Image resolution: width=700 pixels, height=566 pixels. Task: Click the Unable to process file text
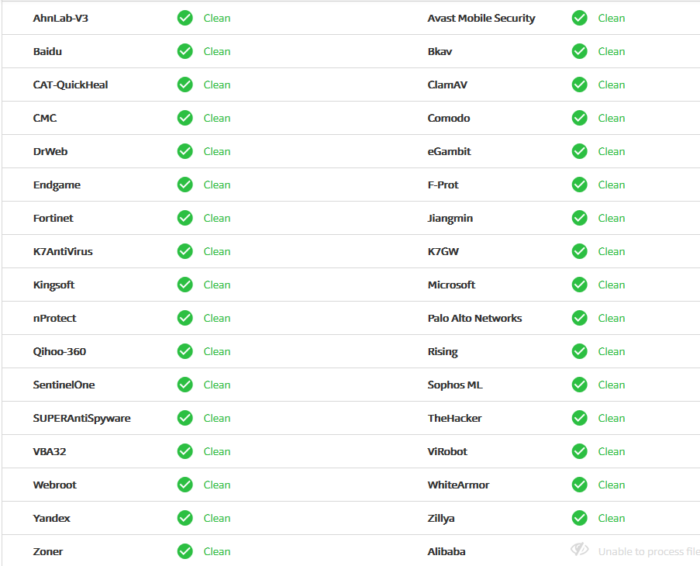click(648, 551)
